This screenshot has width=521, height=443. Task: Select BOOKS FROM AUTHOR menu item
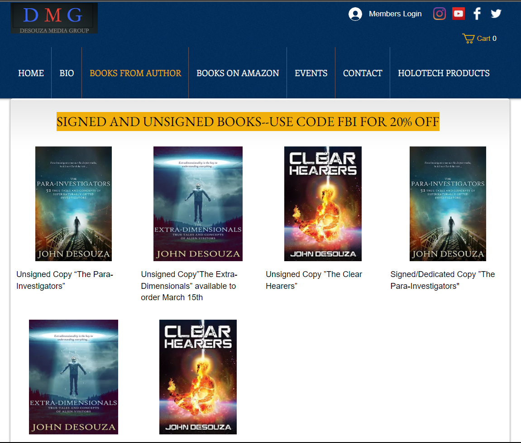(x=135, y=73)
